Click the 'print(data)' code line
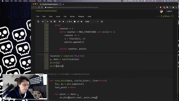179x101 pixels. point(56,66)
